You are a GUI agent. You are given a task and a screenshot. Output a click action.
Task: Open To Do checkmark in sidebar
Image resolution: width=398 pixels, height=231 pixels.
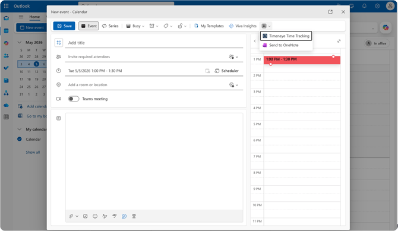tap(7, 68)
